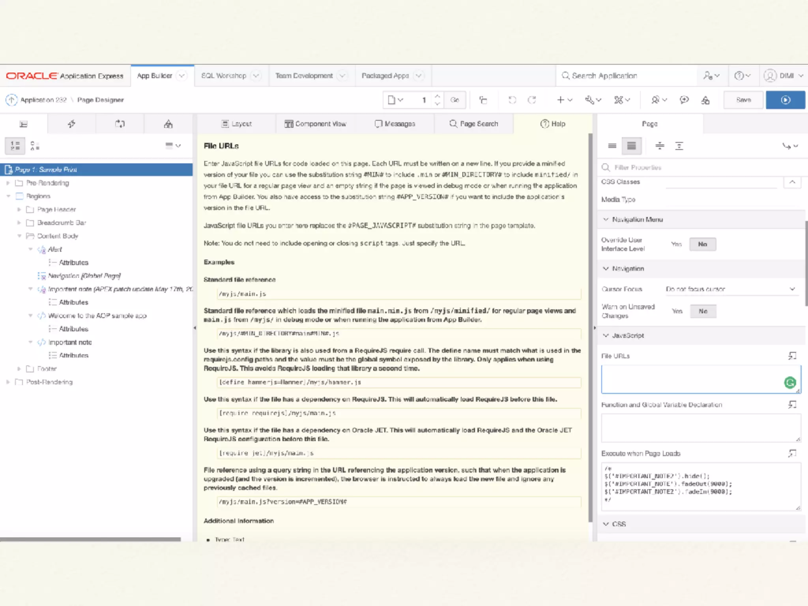Open tree pane options menu

(x=173, y=146)
